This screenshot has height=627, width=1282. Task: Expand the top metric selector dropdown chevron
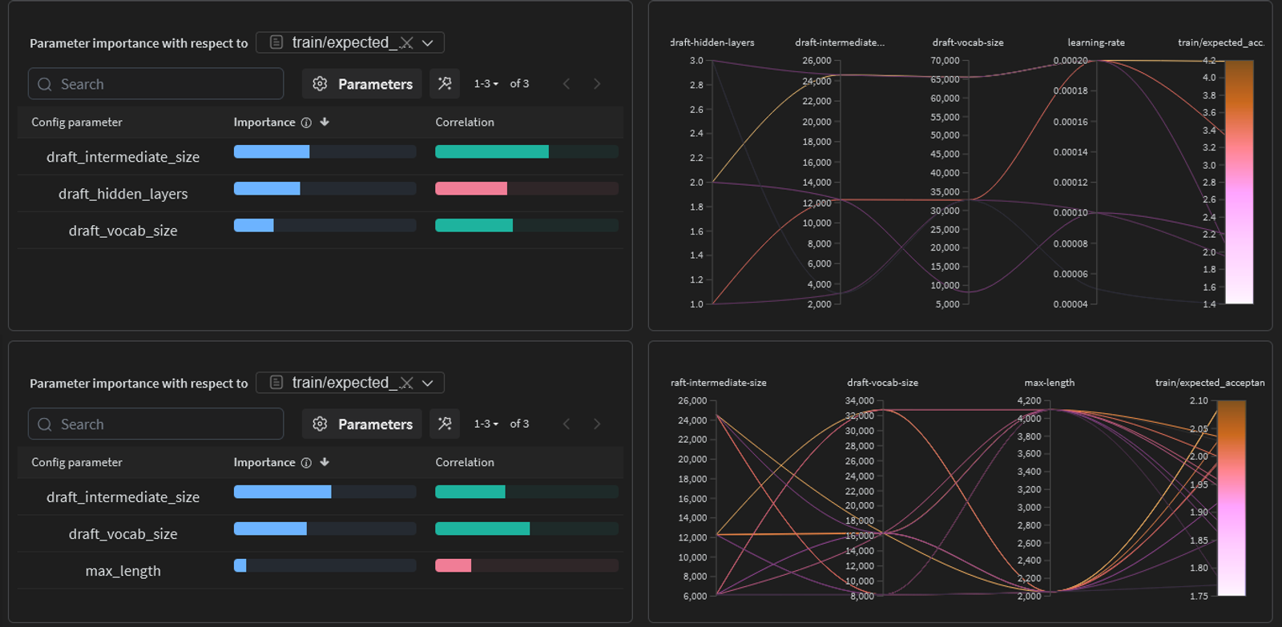428,43
